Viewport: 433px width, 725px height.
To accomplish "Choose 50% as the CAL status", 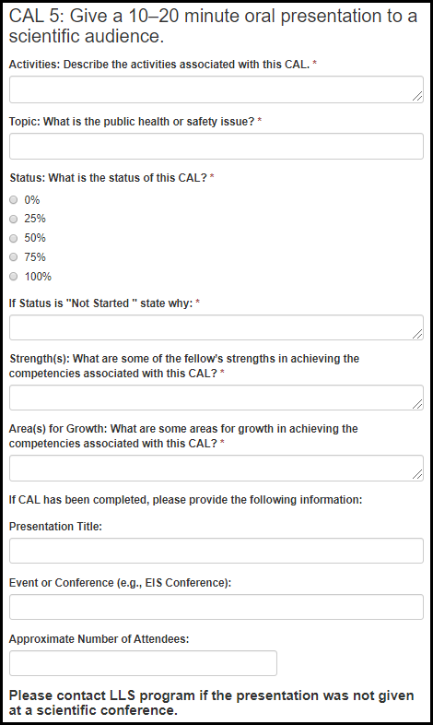I will (14, 238).
